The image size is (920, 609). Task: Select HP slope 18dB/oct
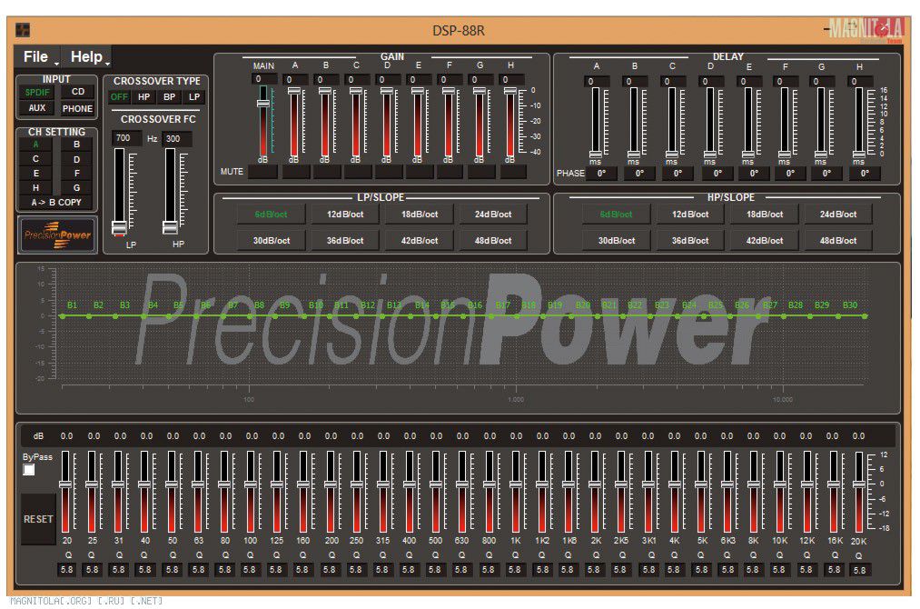765,215
